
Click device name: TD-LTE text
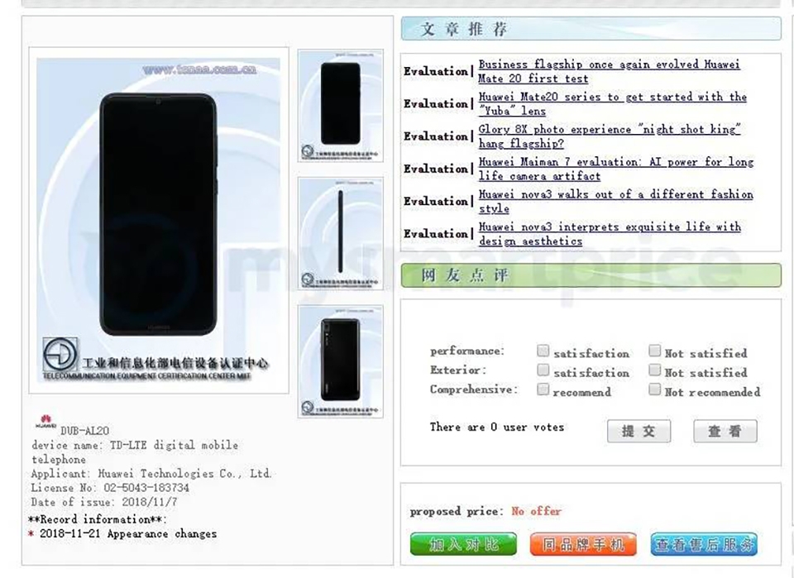[x=135, y=452]
